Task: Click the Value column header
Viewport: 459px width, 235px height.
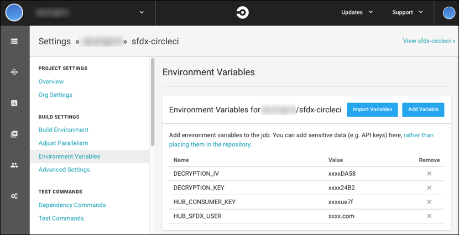Action: click(336, 160)
